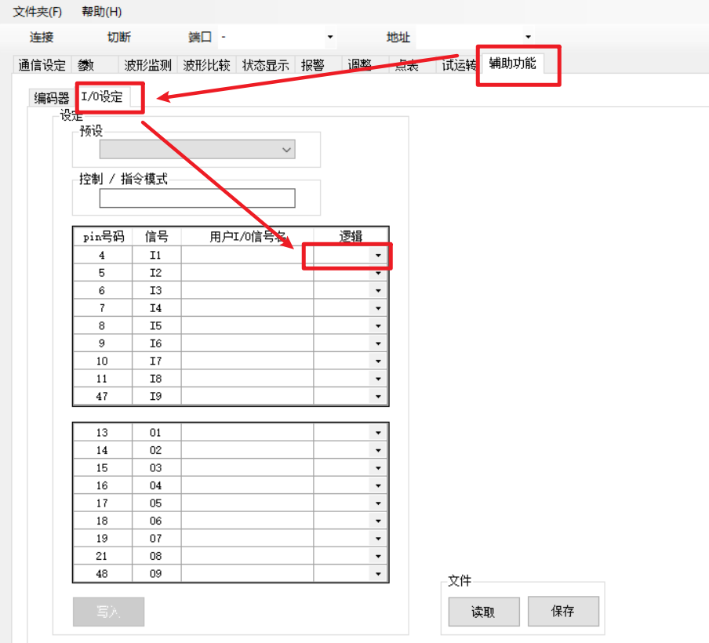Click the 切断 toolbar button

pyautogui.click(x=119, y=37)
